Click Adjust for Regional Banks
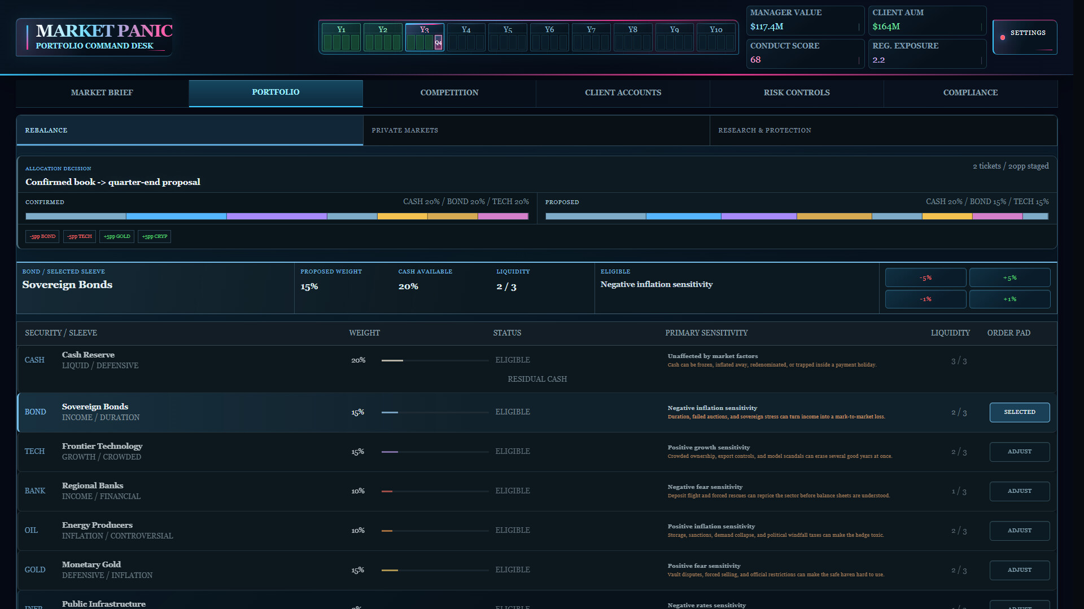 (1020, 491)
